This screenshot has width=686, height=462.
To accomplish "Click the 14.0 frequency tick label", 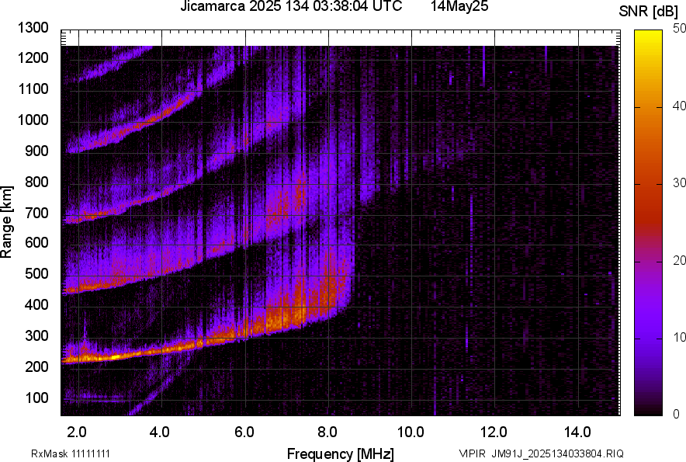I will coord(577,432).
